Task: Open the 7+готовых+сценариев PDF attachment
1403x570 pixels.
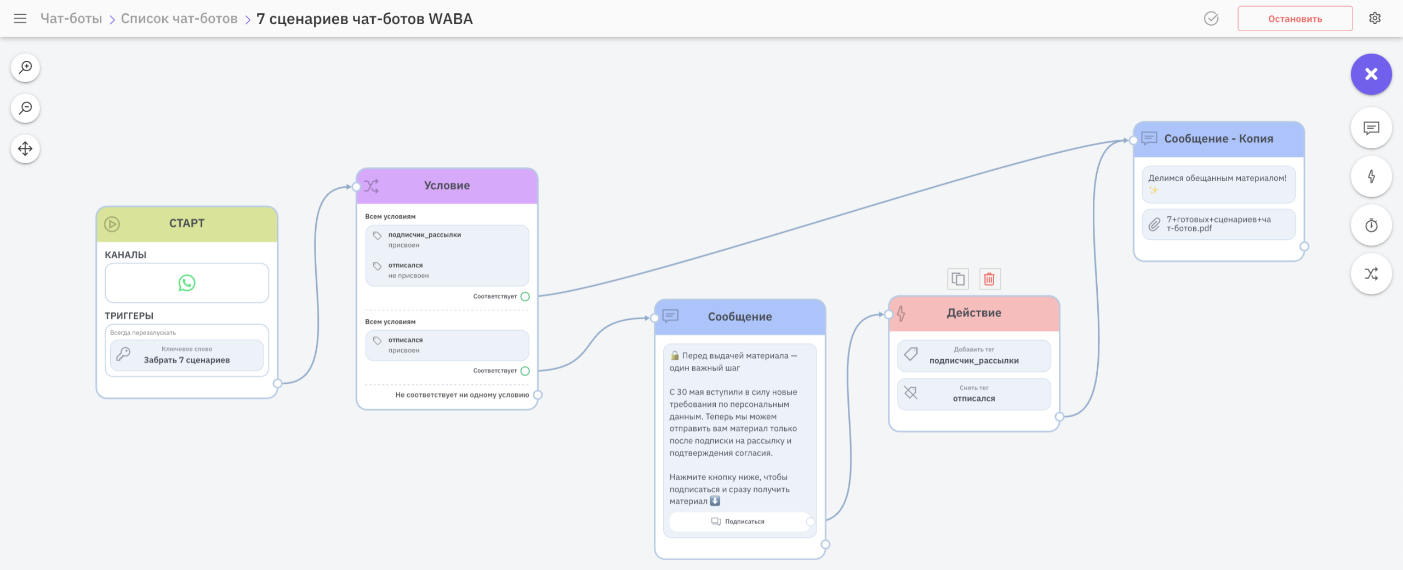Action: coord(1218,224)
